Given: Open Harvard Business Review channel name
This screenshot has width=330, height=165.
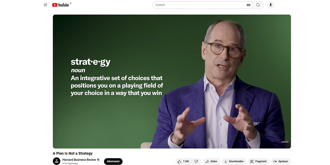Looking at the screenshot, I should pos(79,160).
